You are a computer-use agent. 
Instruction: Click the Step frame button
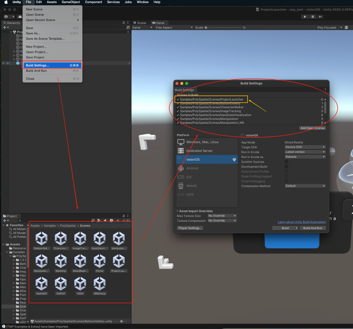click(320, 17)
